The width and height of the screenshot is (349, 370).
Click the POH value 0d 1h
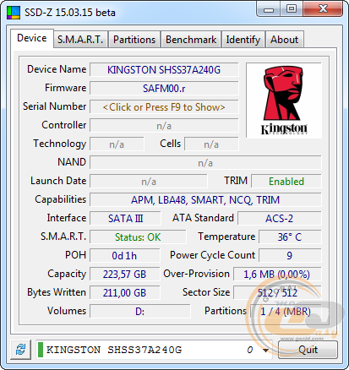[125, 256]
